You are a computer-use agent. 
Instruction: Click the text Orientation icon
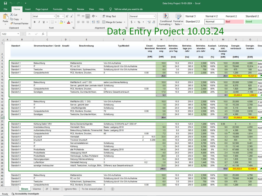click(94, 16)
